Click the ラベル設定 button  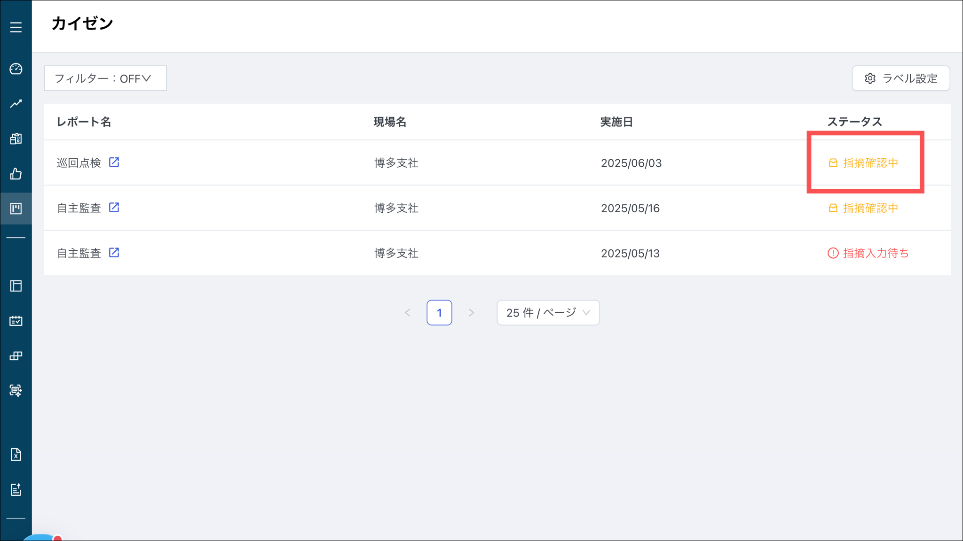coord(900,78)
